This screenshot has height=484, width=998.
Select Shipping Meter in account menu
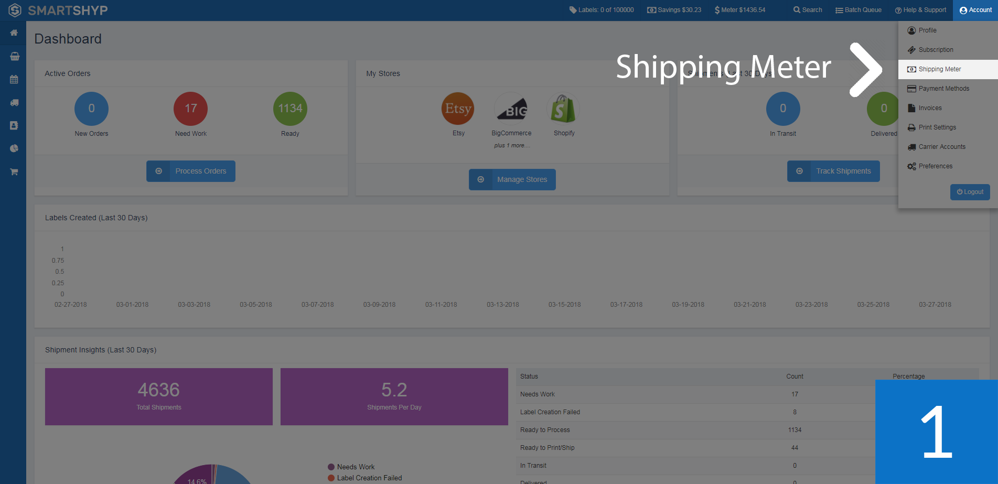coord(948,69)
